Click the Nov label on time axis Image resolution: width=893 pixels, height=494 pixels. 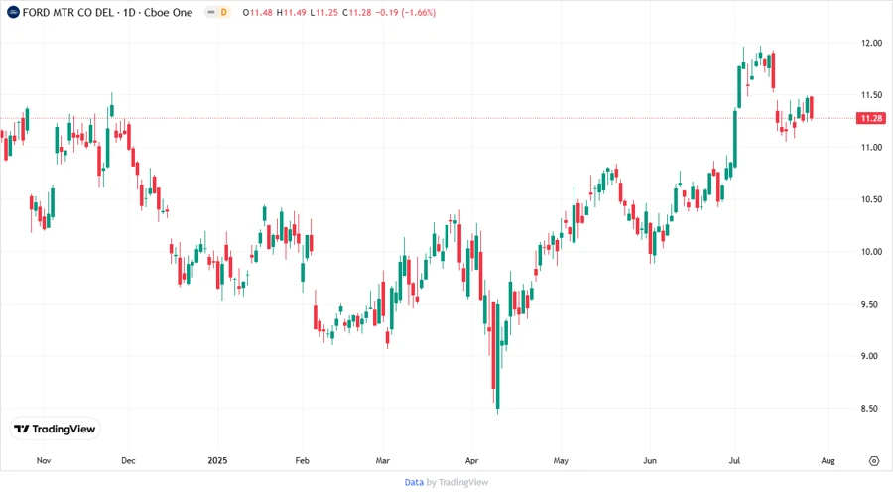(44, 460)
